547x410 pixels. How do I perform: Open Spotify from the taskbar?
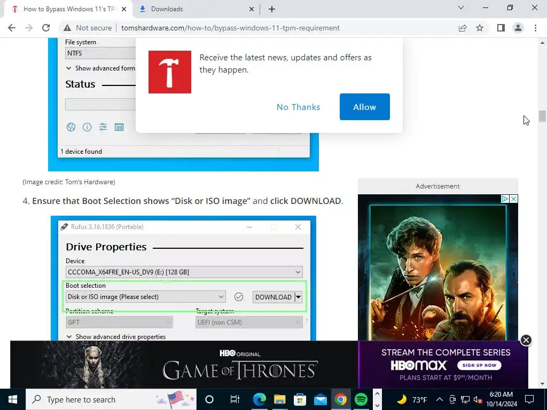coord(361,399)
